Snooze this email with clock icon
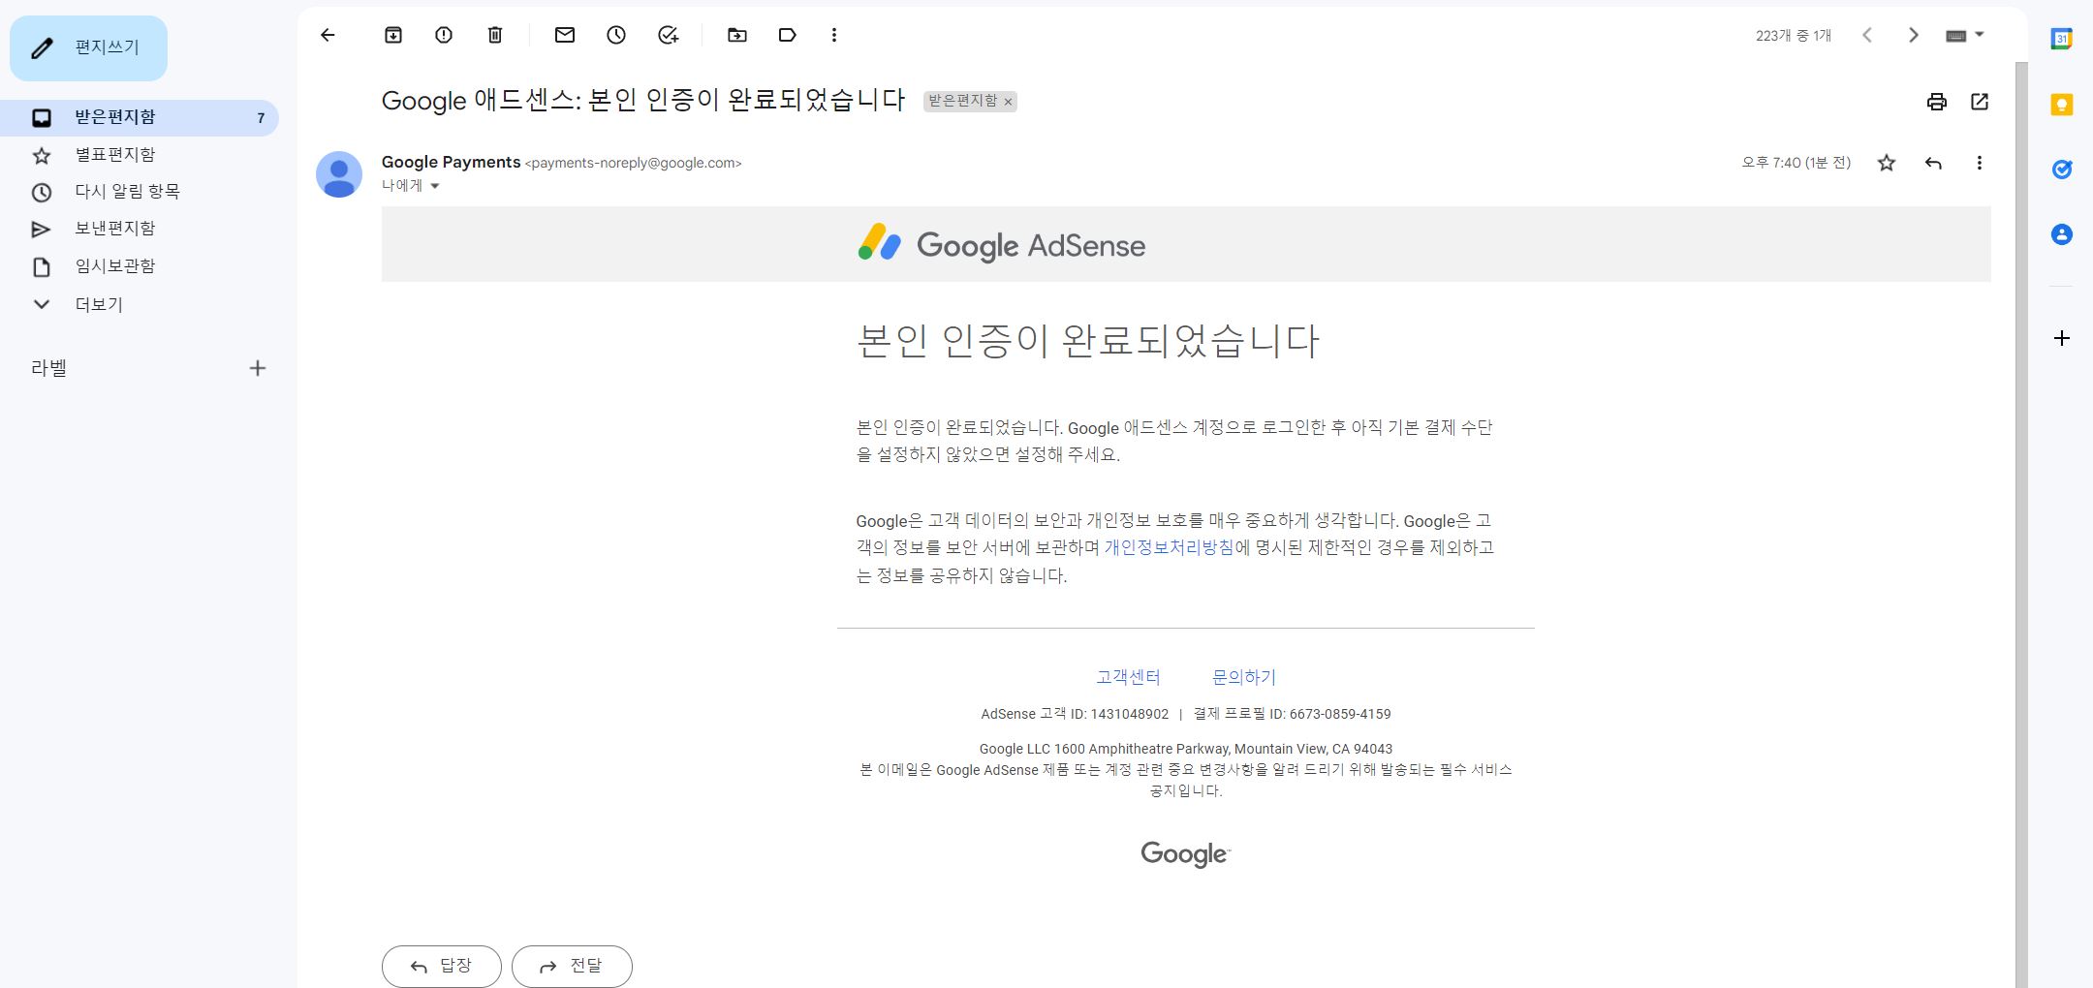 pyautogui.click(x=616, y=36)
